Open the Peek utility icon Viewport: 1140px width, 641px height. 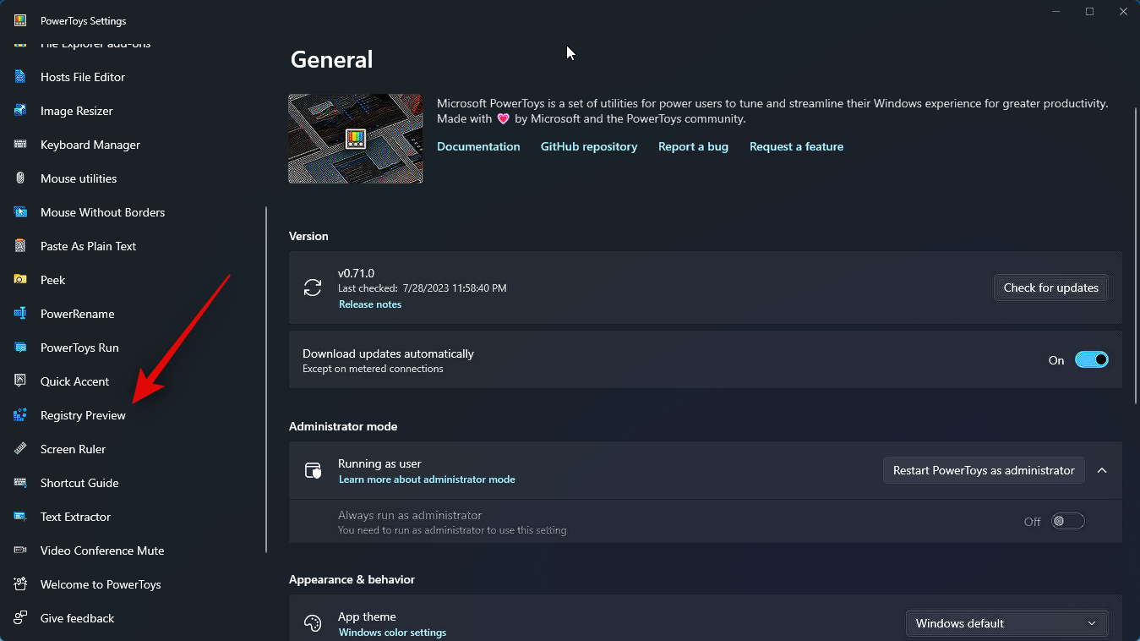(20, 280)
